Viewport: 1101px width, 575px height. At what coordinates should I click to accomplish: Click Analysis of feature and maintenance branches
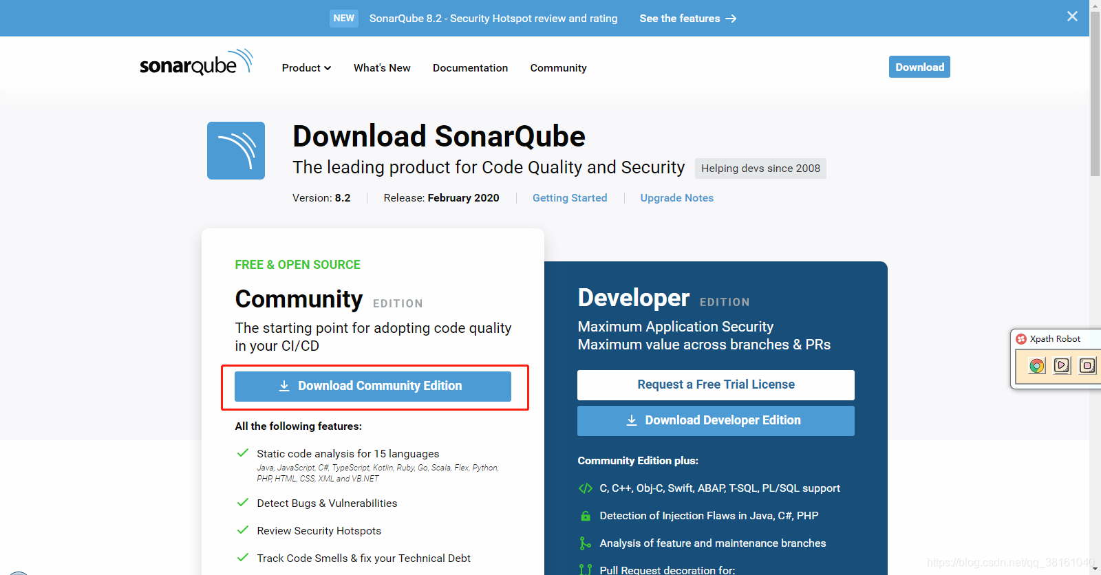pos(712,543)
